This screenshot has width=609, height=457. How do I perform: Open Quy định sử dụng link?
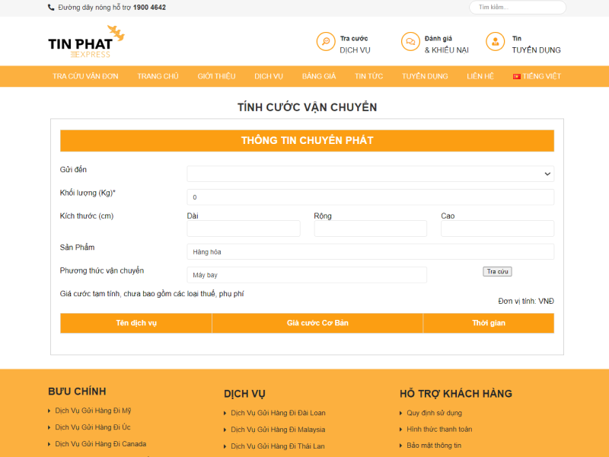(x=434, y=413)
